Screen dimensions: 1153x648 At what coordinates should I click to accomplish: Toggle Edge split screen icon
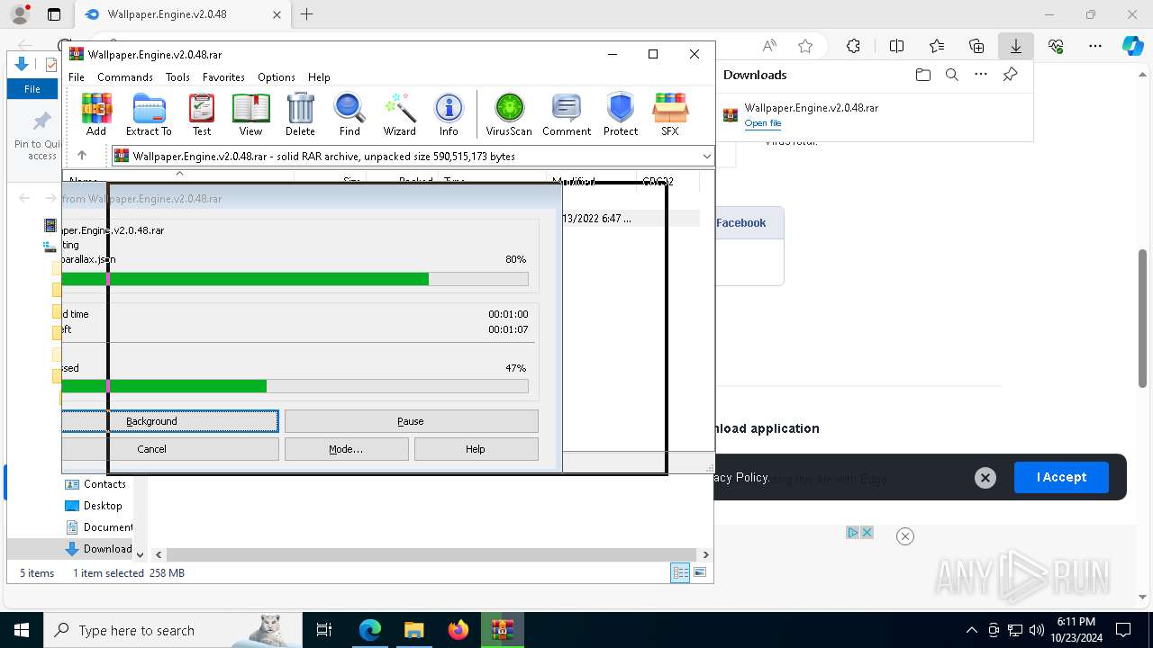(x=896, y=46)
